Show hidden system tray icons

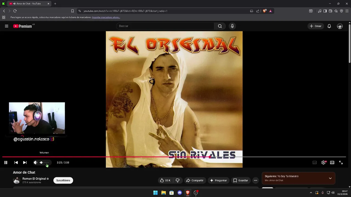tap(311, 193)
